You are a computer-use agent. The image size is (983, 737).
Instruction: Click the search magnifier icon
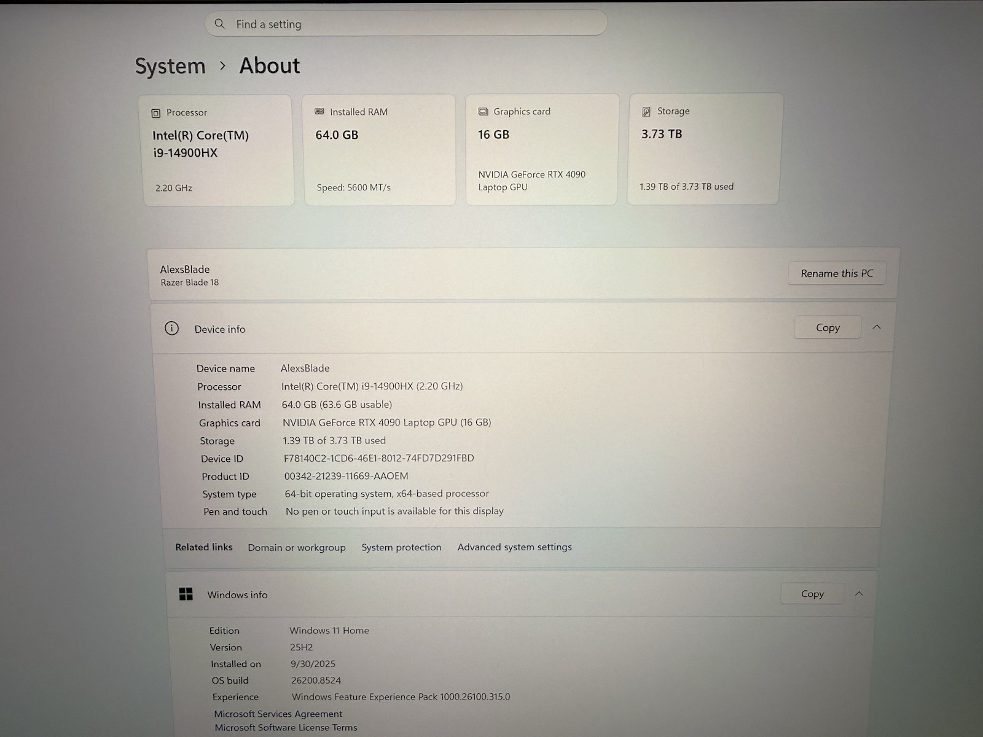pos(219,24)
